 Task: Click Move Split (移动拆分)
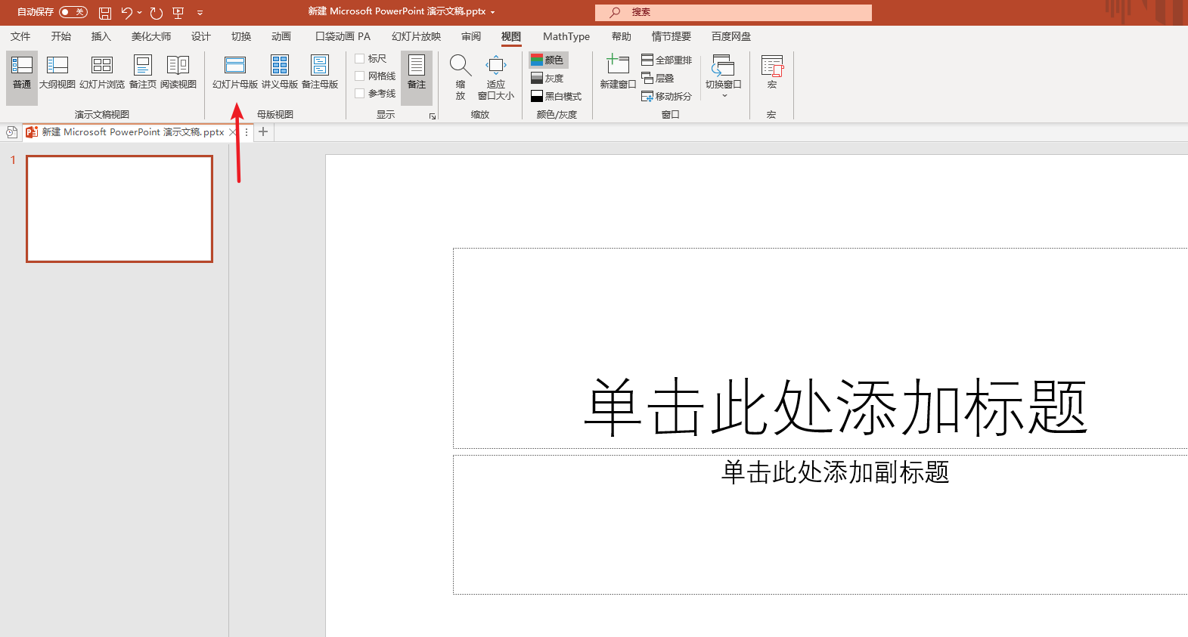(667, 96)
